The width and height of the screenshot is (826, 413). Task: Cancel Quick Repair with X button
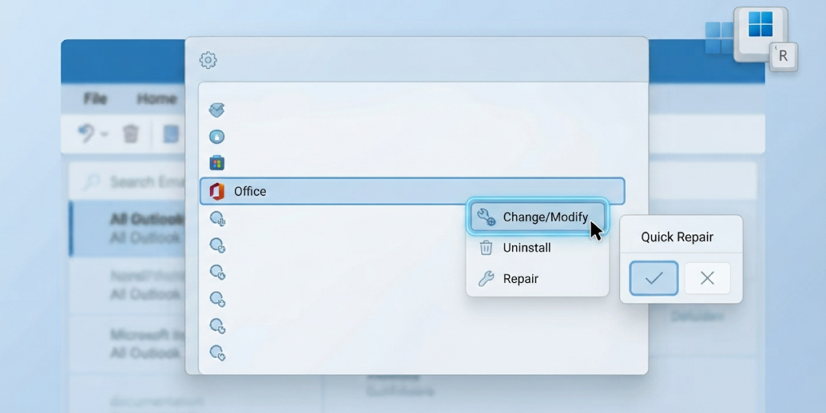pos(707,278)
